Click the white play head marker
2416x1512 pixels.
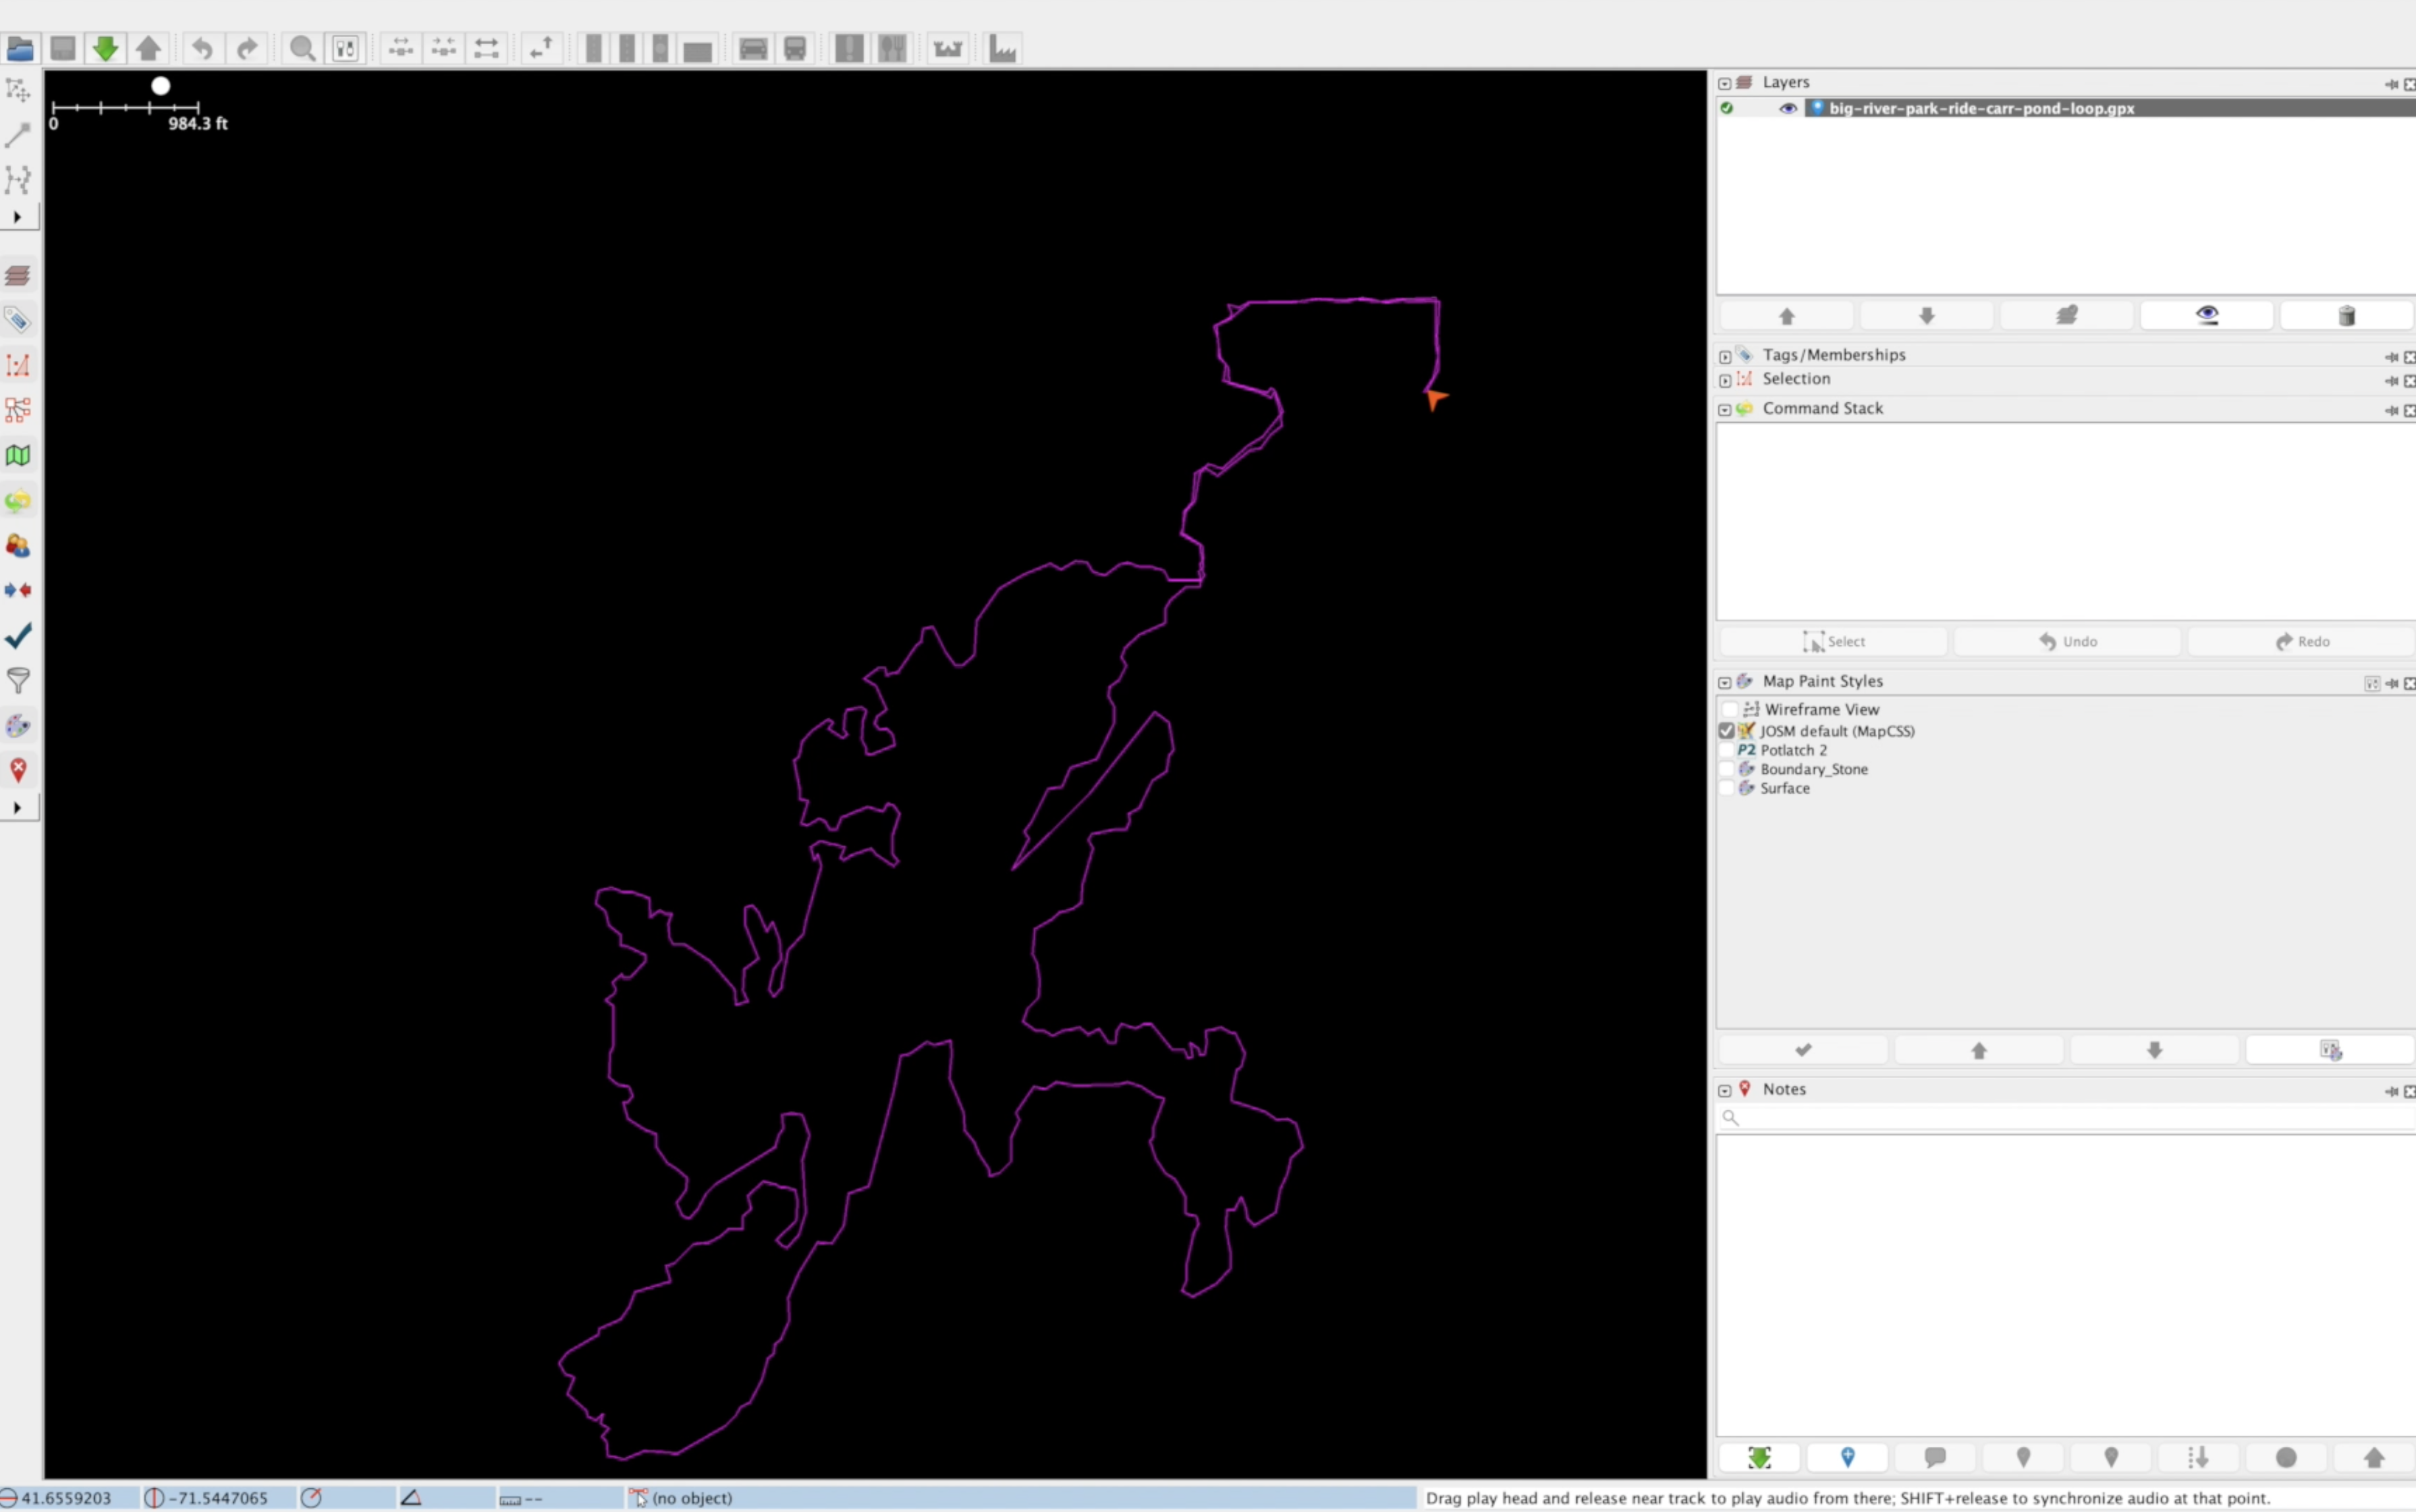click(161, 86)
